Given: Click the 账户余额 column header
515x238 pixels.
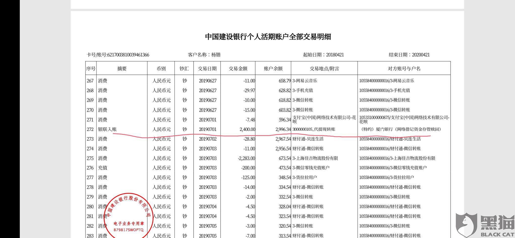Looking at the screenshot, I should point(273,69).
